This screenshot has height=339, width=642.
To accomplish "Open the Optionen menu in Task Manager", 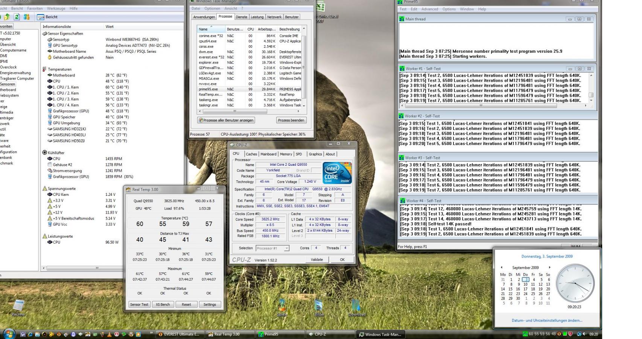I will 212,8.
